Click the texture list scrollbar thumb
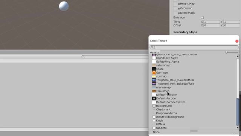Viewport: 241px width, 136px height. (x=238, y=112)
